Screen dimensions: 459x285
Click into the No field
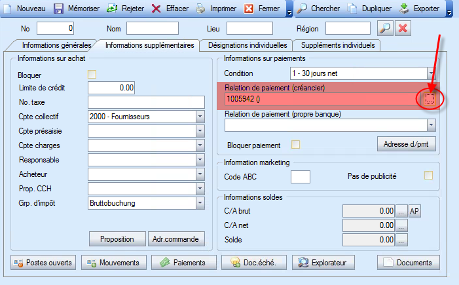[55, 28]
